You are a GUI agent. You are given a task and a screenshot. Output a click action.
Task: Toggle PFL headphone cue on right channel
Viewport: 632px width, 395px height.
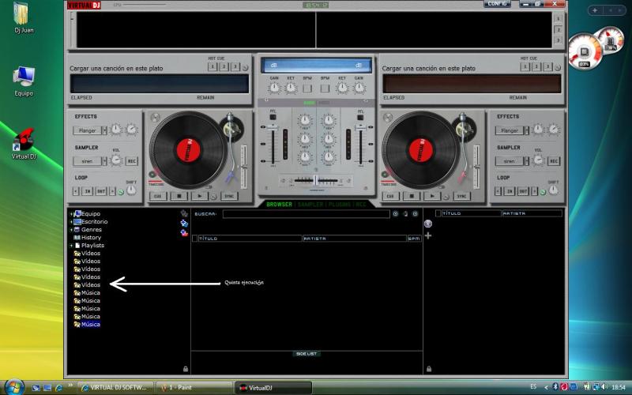[361, 117]
